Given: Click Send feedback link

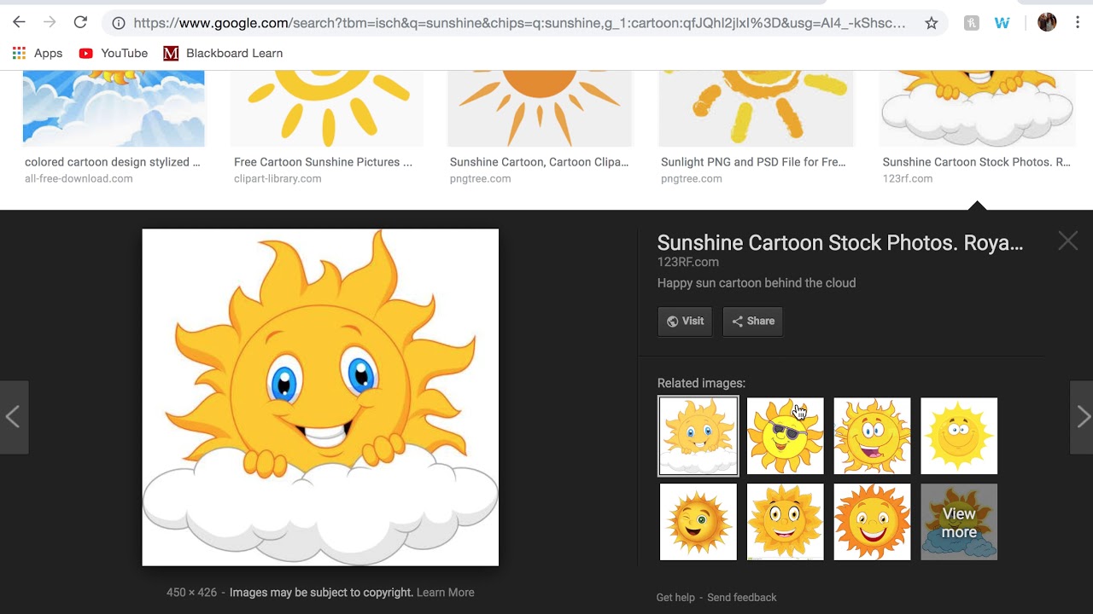Looking at the screenshot, I should [741, 598].
